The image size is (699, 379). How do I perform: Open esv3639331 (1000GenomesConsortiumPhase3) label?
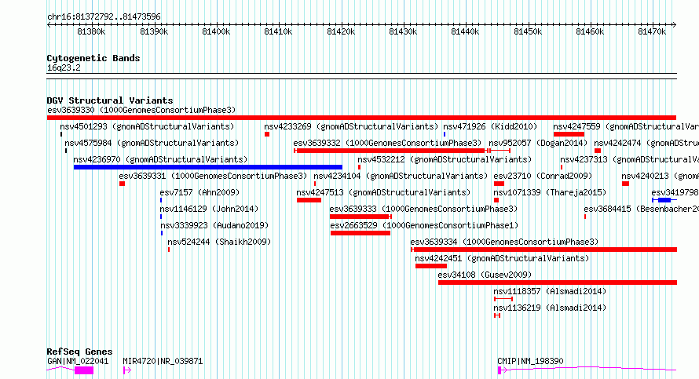213,176
